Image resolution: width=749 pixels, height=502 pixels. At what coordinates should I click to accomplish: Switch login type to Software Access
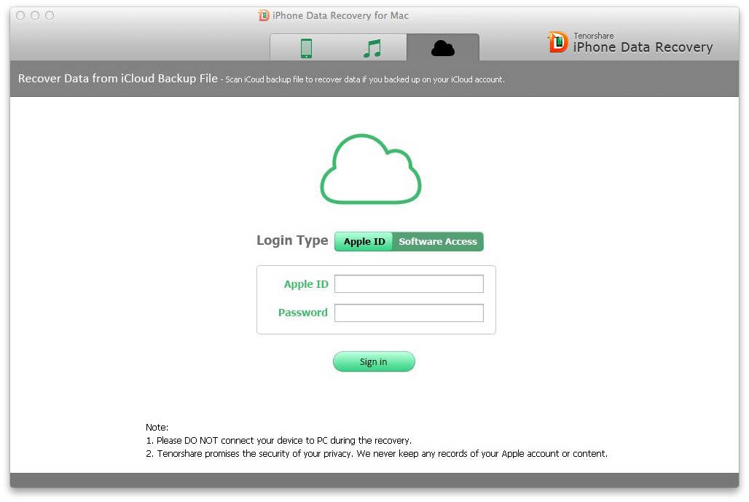[x=437, y=242]
